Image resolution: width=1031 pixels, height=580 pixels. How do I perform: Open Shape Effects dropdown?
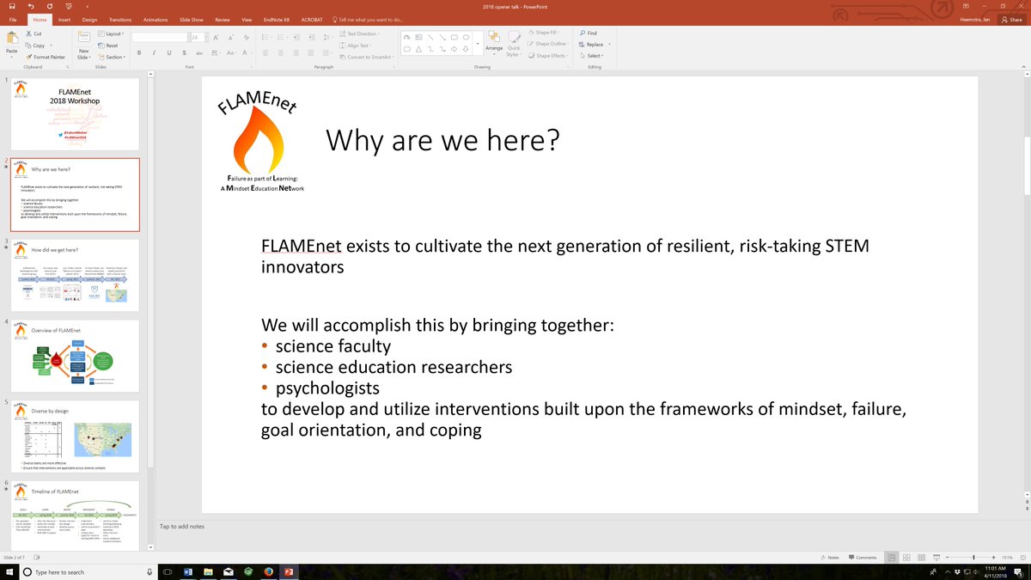tap(547, 56)
